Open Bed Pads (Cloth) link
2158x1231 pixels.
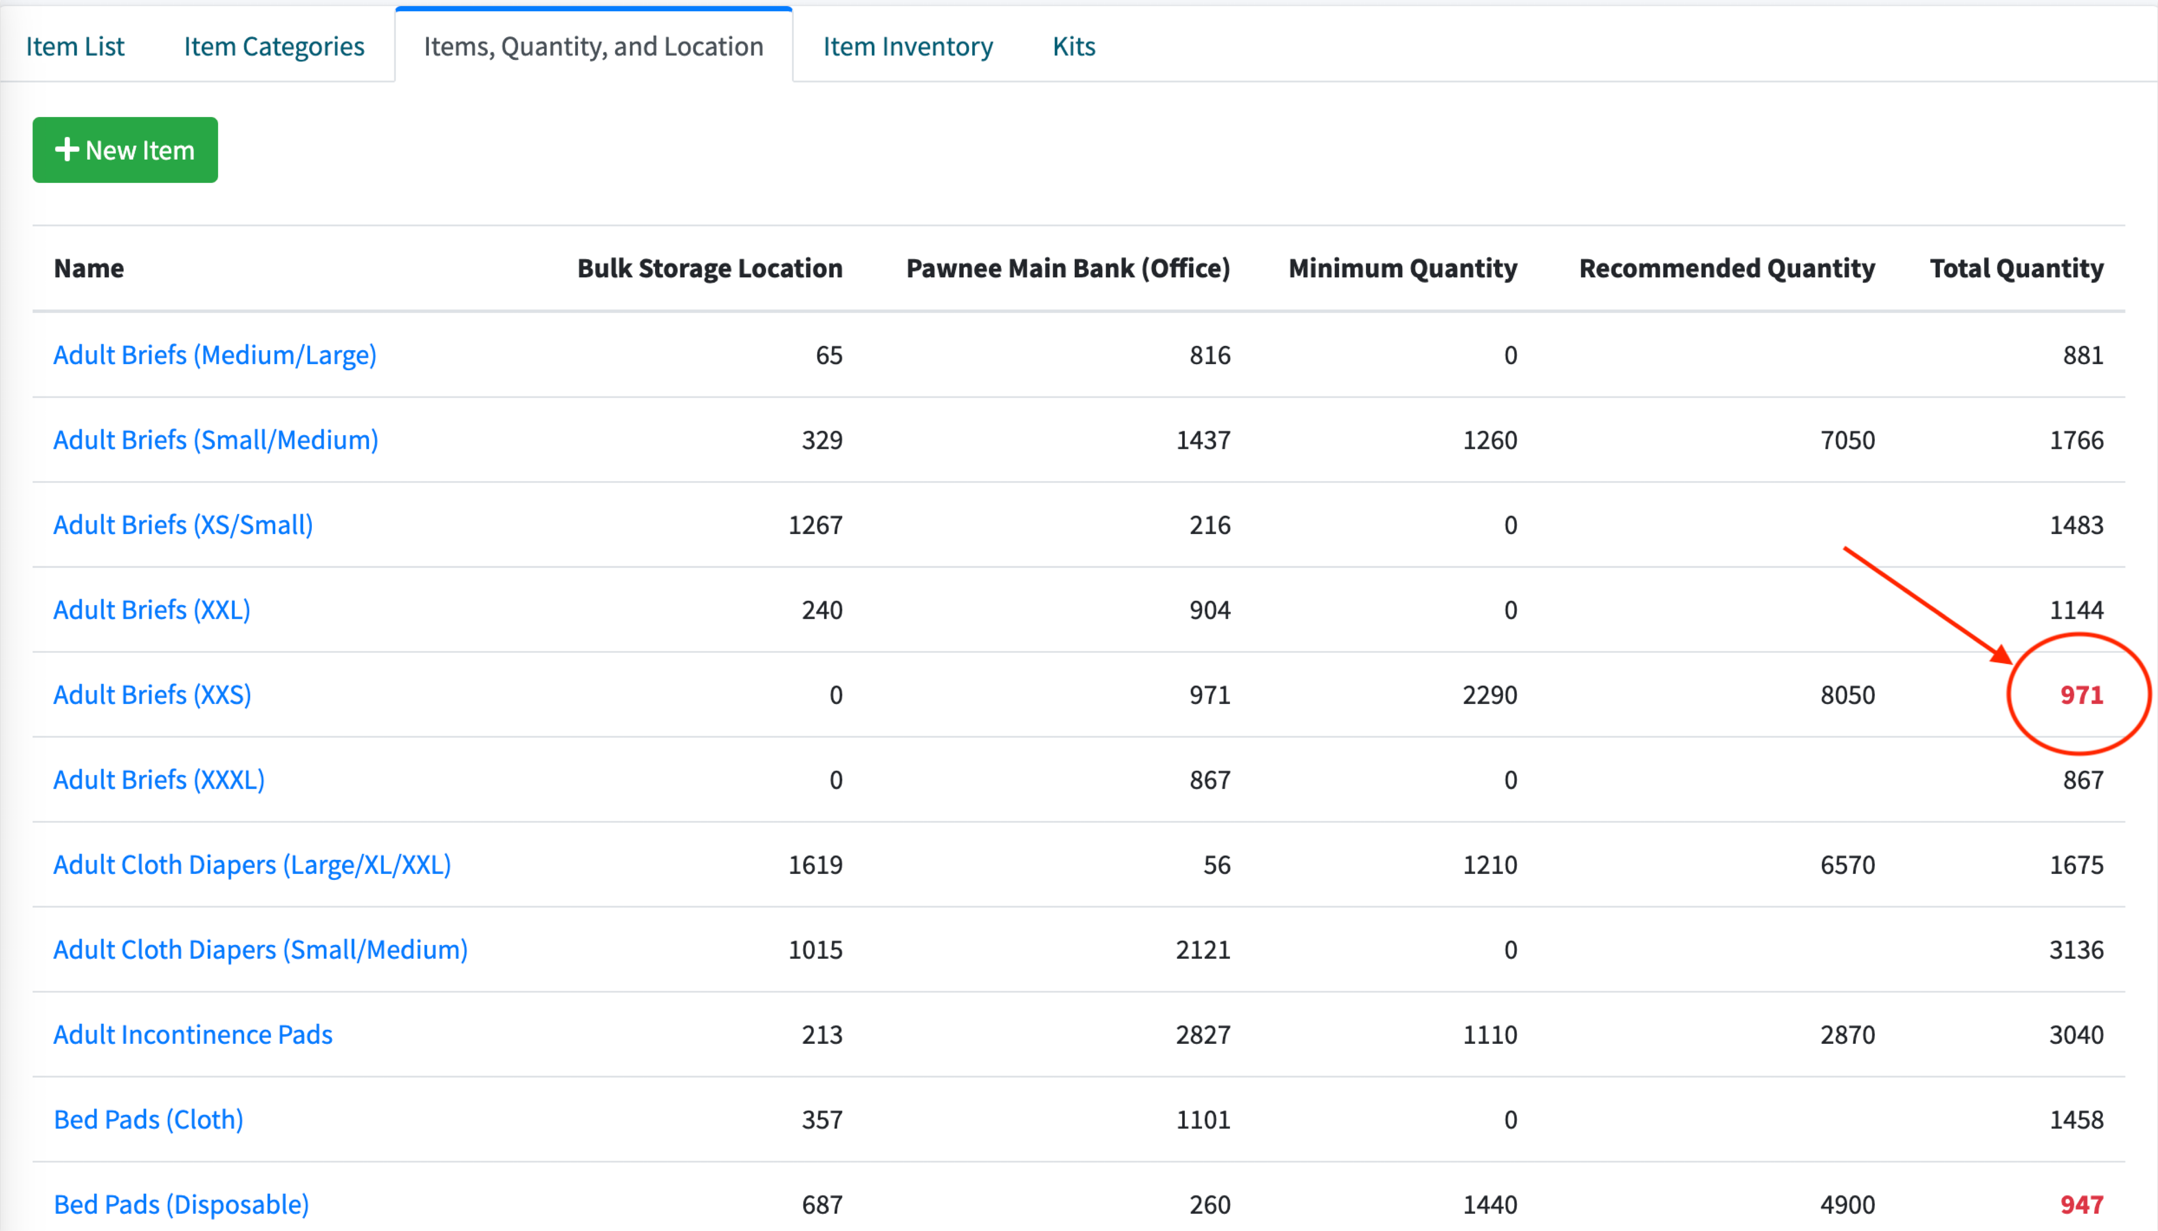click(x=148, y=1119)
